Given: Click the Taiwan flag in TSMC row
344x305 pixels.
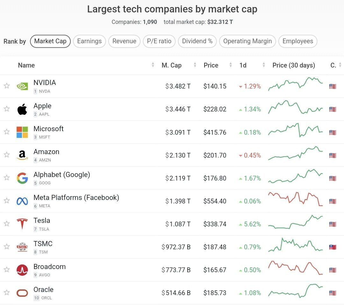Looking at the screenshot, I should pos(333,247).
